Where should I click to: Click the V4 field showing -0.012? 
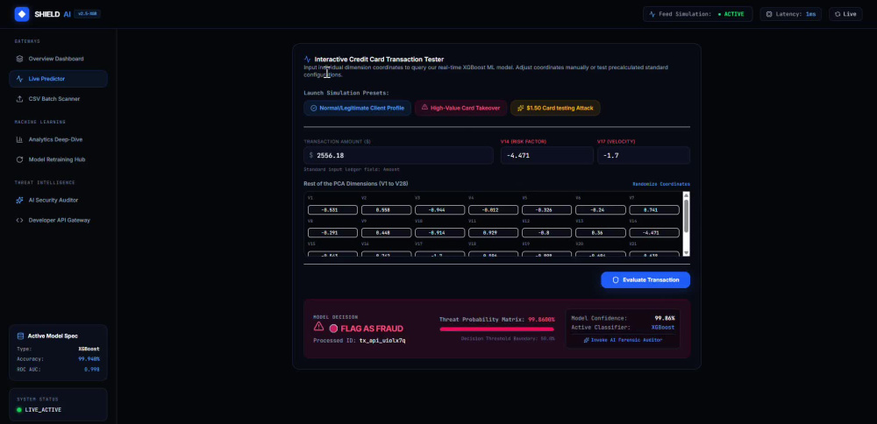pyautogui.click(x=493, y=210)
